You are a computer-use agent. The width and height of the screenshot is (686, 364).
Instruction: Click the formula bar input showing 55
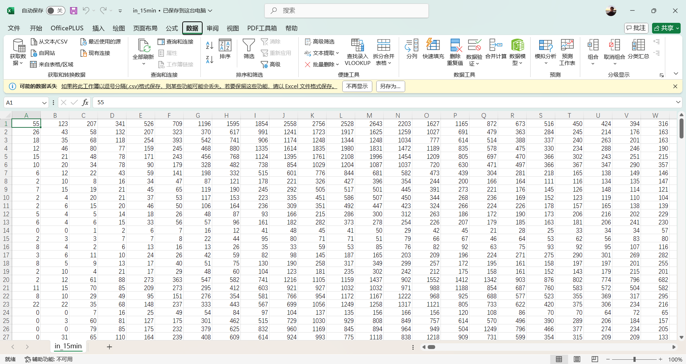[x=383, y=102]
